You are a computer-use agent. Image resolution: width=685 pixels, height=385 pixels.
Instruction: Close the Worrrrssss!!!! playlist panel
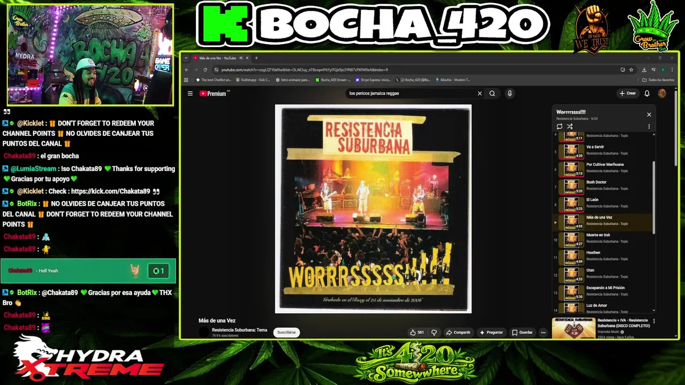[x=649, y=114]
